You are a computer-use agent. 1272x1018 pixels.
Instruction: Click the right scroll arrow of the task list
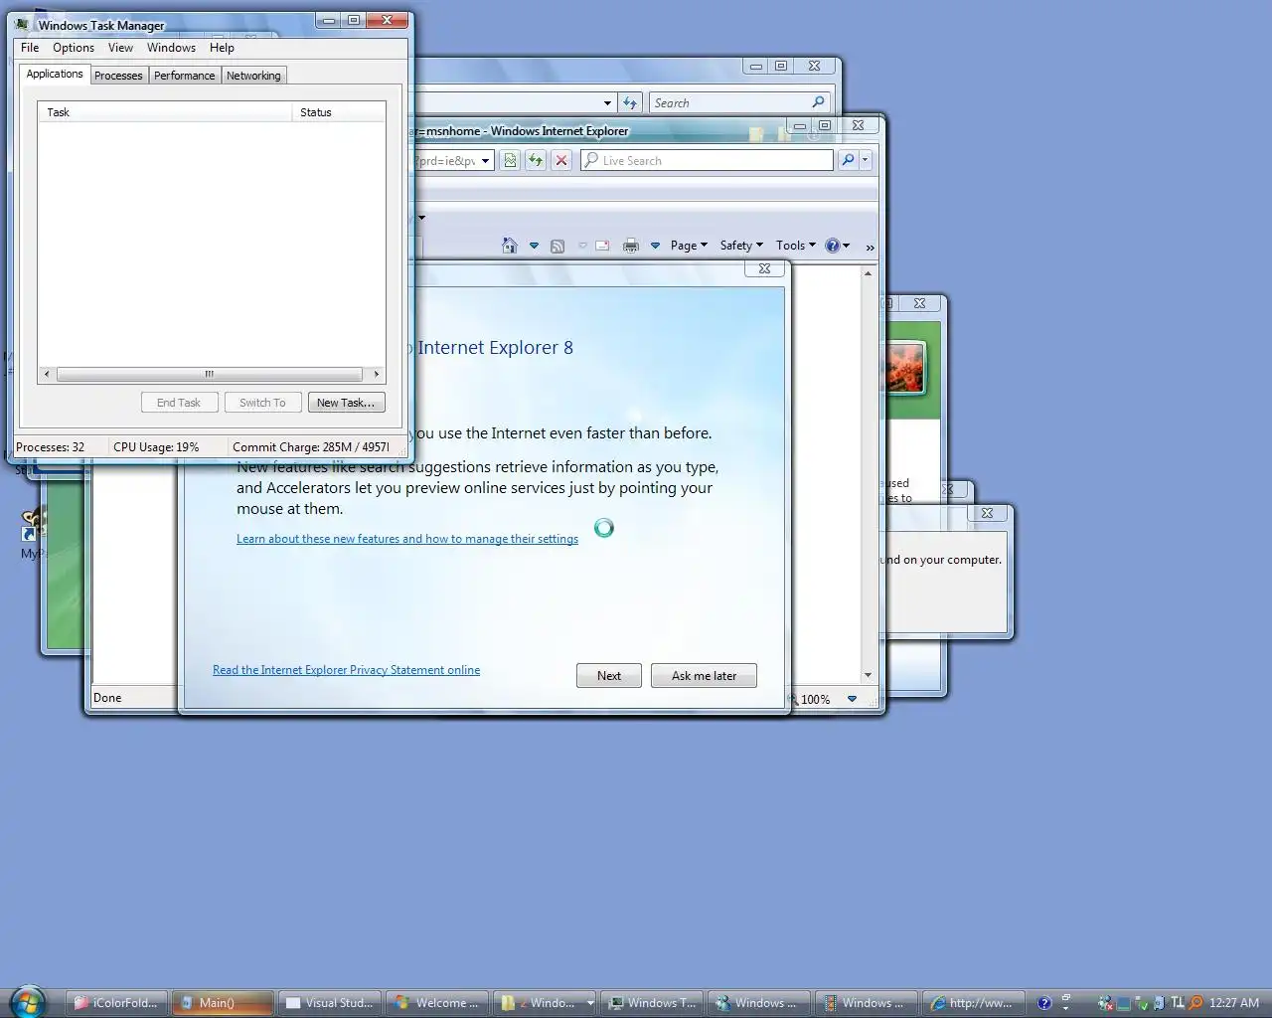pyautogui.click(x=376, y=374)
